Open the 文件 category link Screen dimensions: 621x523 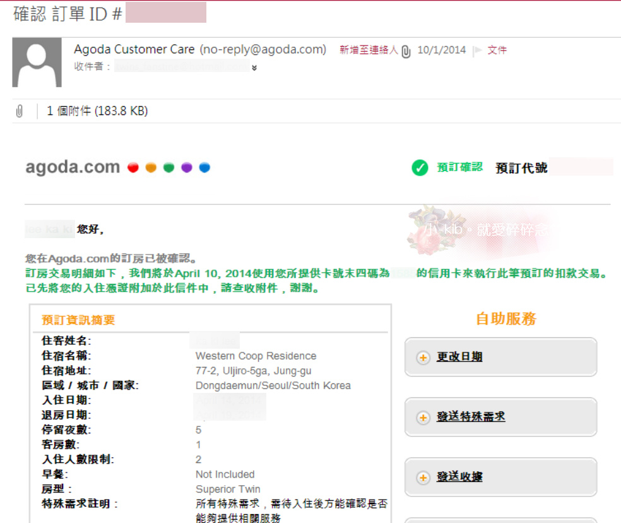[497, 50]
